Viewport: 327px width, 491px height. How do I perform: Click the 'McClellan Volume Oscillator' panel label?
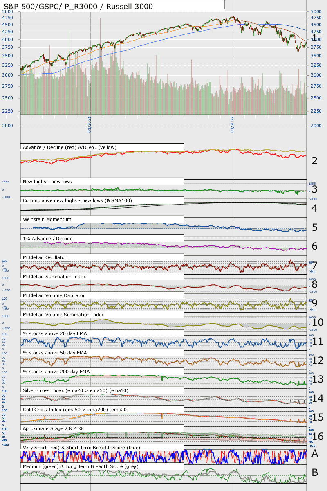coord(54,295)
